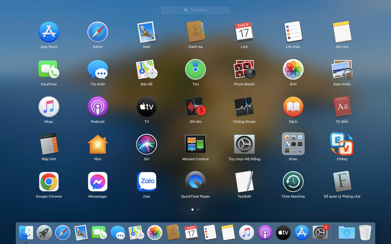Open Tin nhắn messages app in grid
Image resolution: width=391 pixels, height=244 pixels.
98,69
